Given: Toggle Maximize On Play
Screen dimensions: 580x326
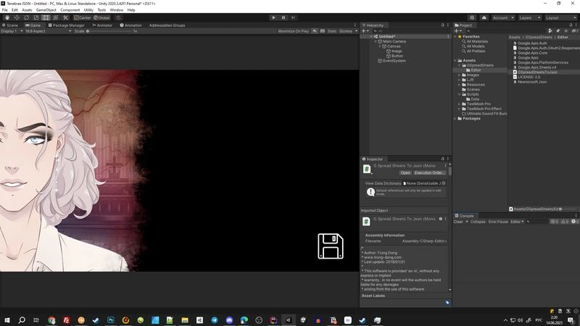Looking at the screenshot, I should point(294,31).
